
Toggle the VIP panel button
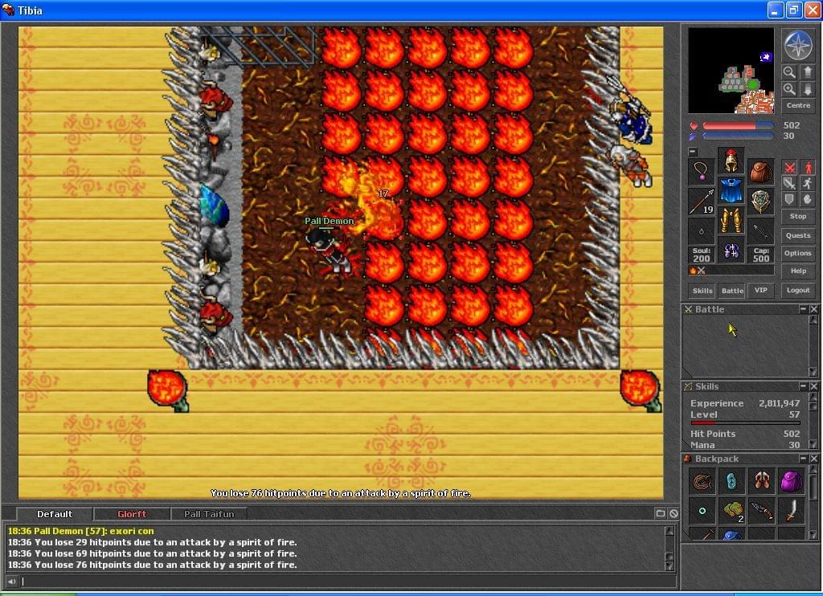[761, 290]
